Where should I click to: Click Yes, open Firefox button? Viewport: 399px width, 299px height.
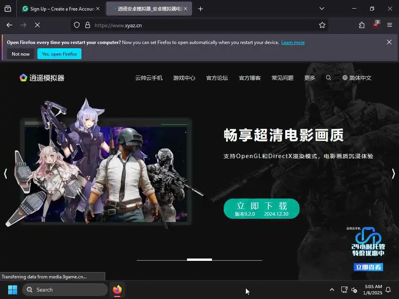[x=59, y=54]
